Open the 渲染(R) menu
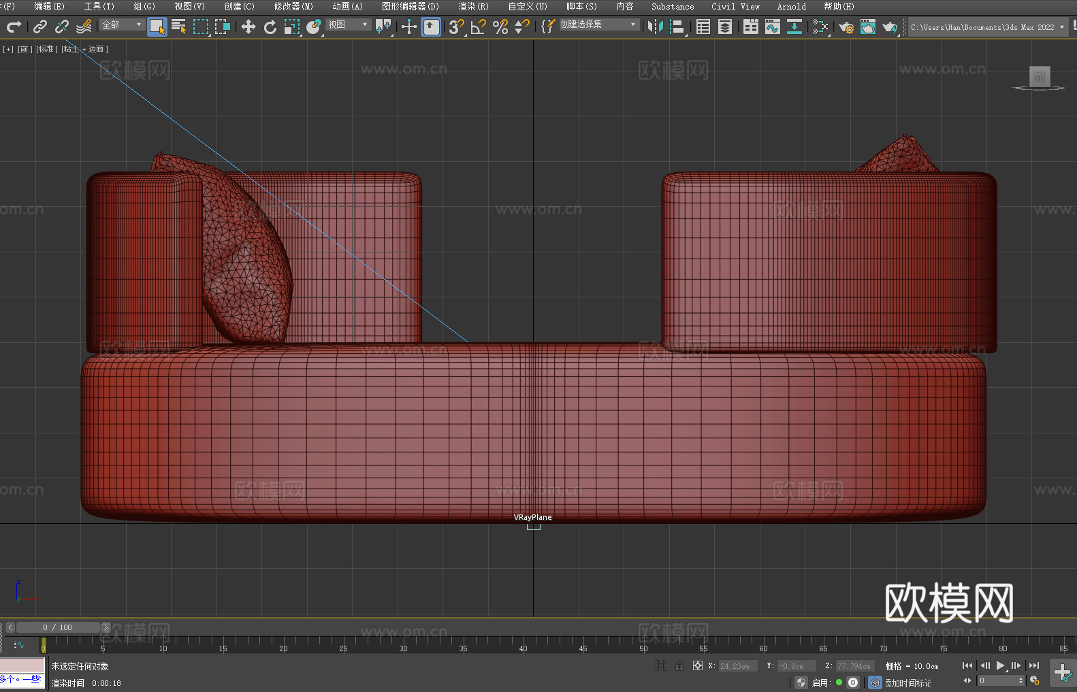The width and height of the screenshot is (1077, 692). click(x=473, y=6)
